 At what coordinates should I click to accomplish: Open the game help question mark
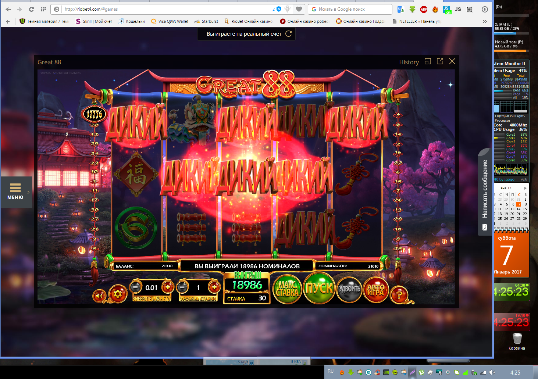click(399, 294)
